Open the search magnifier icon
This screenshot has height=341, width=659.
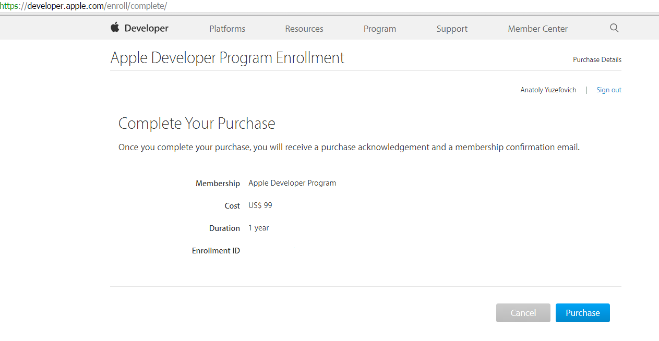click(614, 28)
